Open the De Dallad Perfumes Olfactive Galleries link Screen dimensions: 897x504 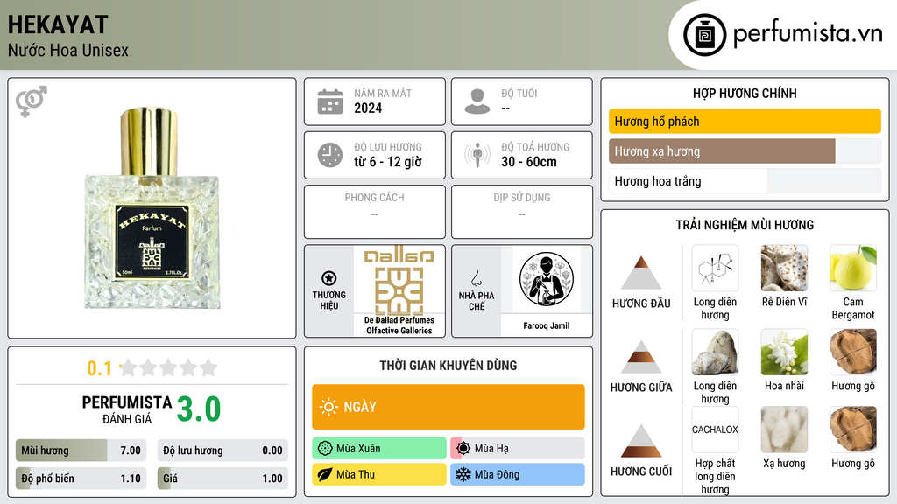[399, 325]
